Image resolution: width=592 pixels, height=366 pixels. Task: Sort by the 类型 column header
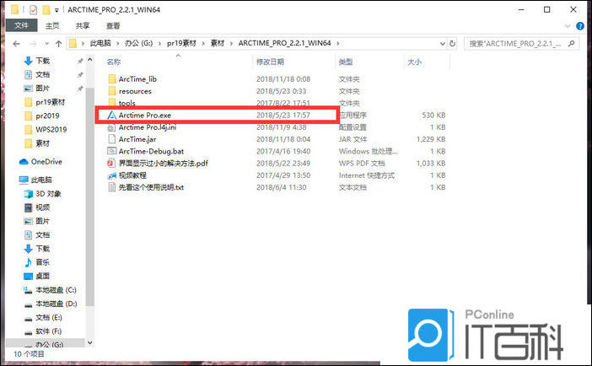point(346,62)
